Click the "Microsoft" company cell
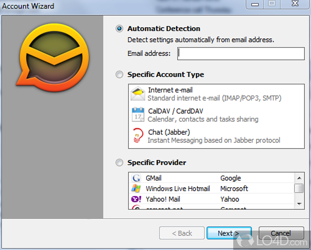The image size is (311, 250). [234, 188]
